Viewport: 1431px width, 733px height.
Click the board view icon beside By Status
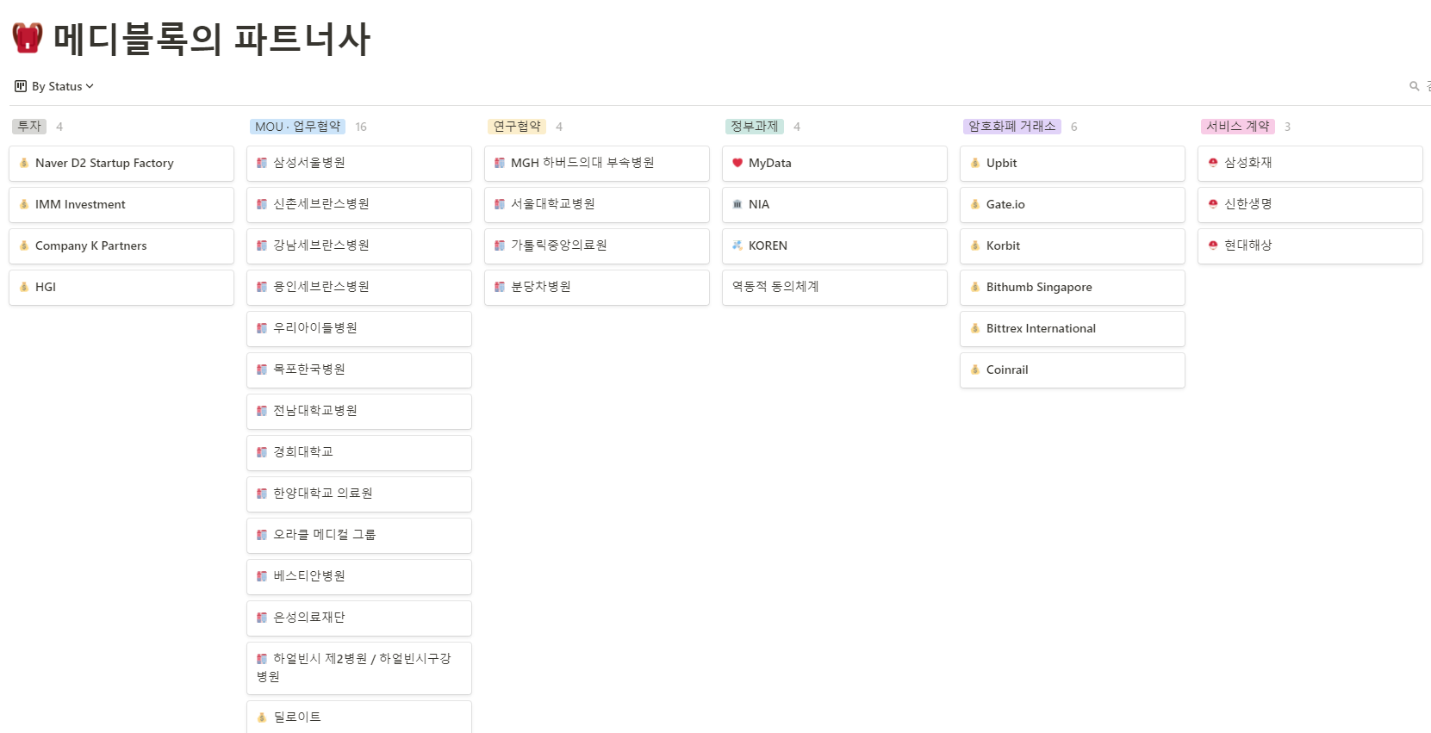coord(21,86)
